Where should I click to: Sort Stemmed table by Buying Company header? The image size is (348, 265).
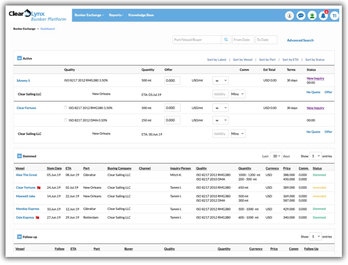(119, 168)
